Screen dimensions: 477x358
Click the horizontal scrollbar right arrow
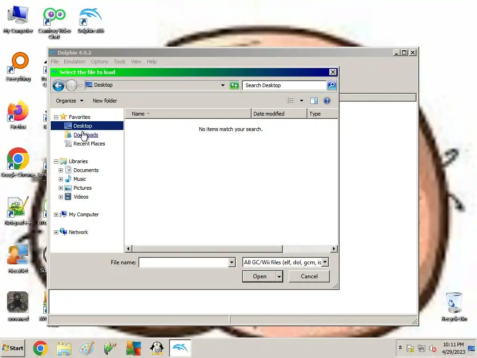(x=334, y=249)
